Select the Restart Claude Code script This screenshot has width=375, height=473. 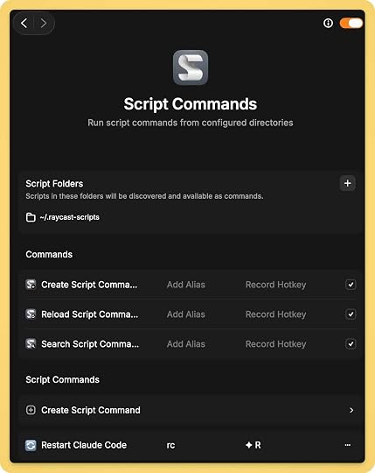point(84,445)
